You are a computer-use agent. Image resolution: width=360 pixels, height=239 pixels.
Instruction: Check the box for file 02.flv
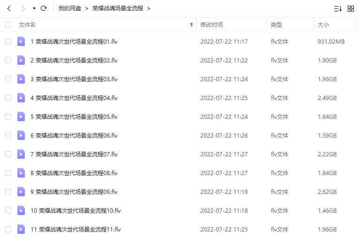point(8,61)
